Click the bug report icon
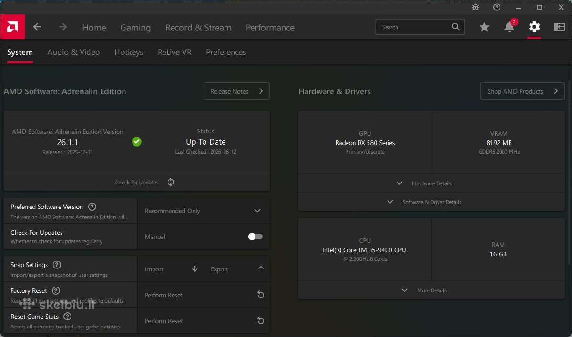Screen dimensions: 572x337 (475, 7)
